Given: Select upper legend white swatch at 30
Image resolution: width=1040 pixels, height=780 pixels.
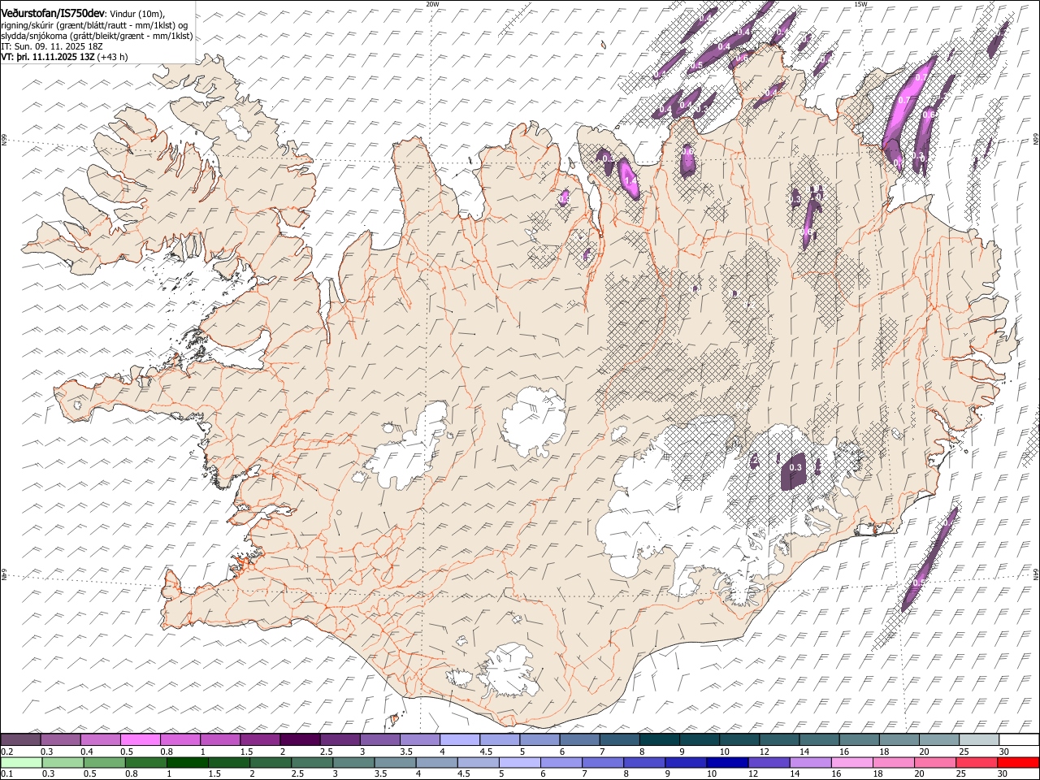Looking at the screenshot, I should click(x=1019, y=740).
